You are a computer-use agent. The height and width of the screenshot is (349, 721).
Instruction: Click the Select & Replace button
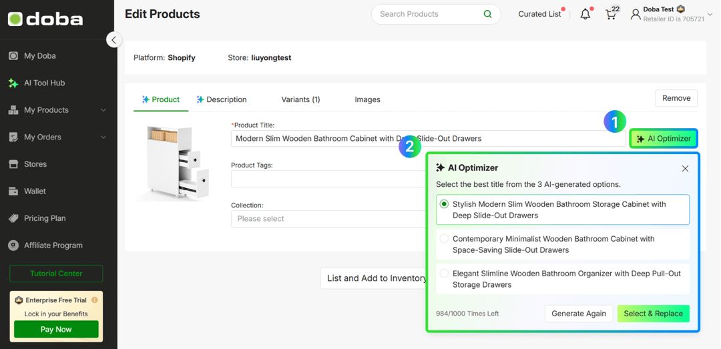pos(653,314)
